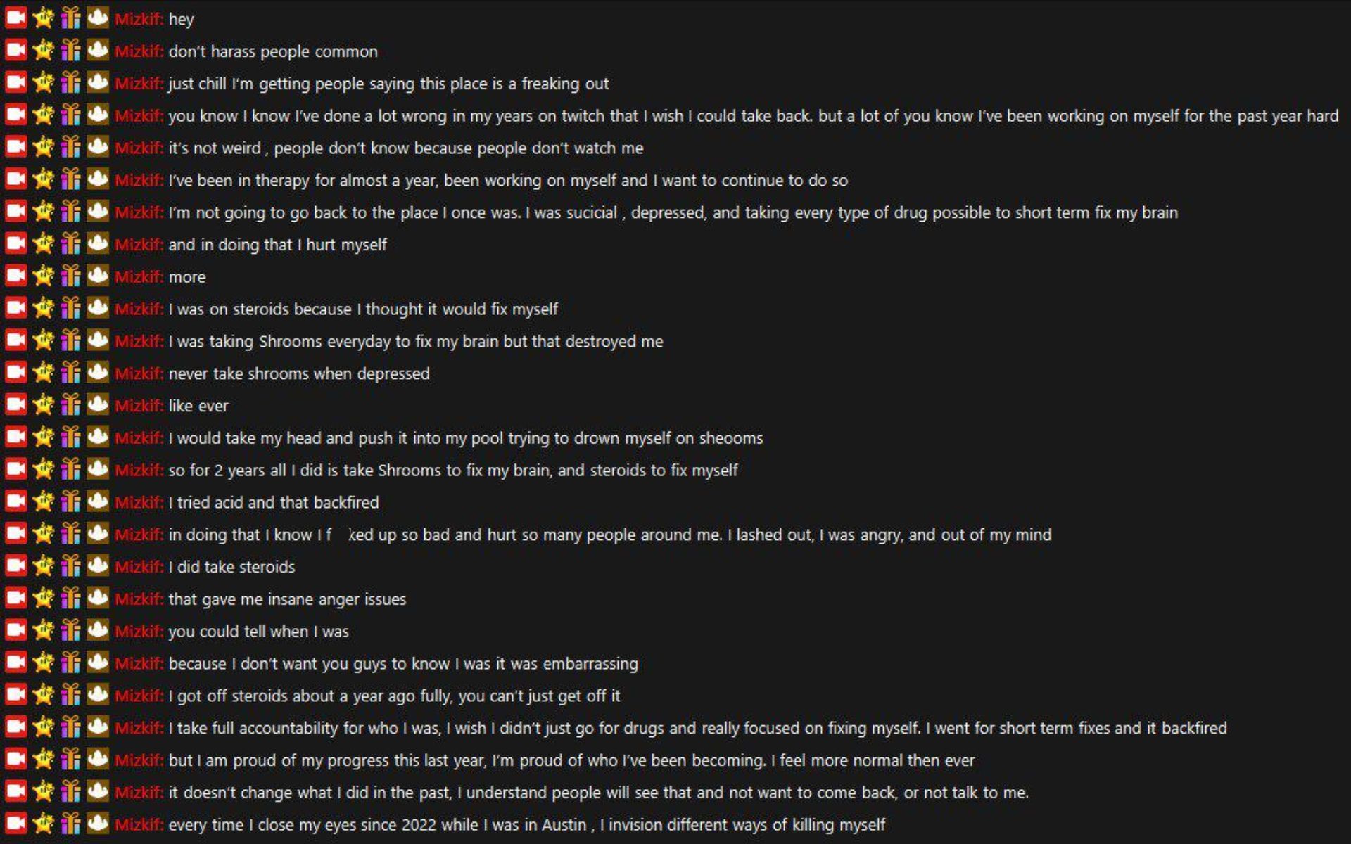Click the gift badge on the "just chill" message
Viewport: 1351px width, 844px height.
click(x=70, y=83)
